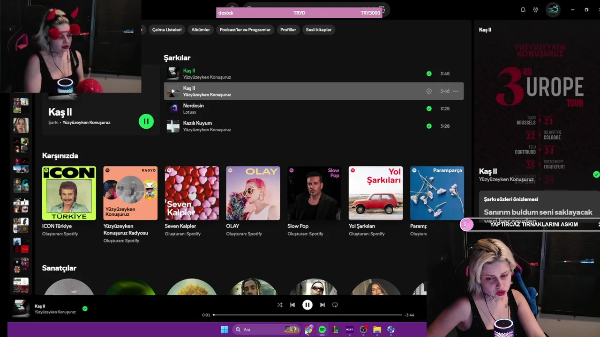The image size is (600, 337).
Task: Open the Kazılı Kuyum song title
Action: pos(197,123)
